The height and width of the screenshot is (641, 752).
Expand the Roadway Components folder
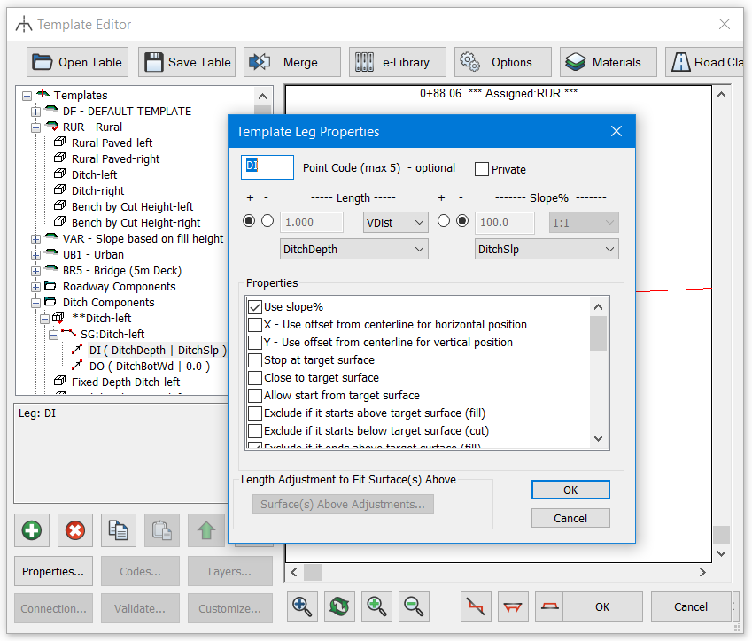pos(35,287)
